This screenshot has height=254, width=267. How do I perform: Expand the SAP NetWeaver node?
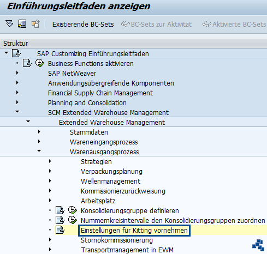17,73
